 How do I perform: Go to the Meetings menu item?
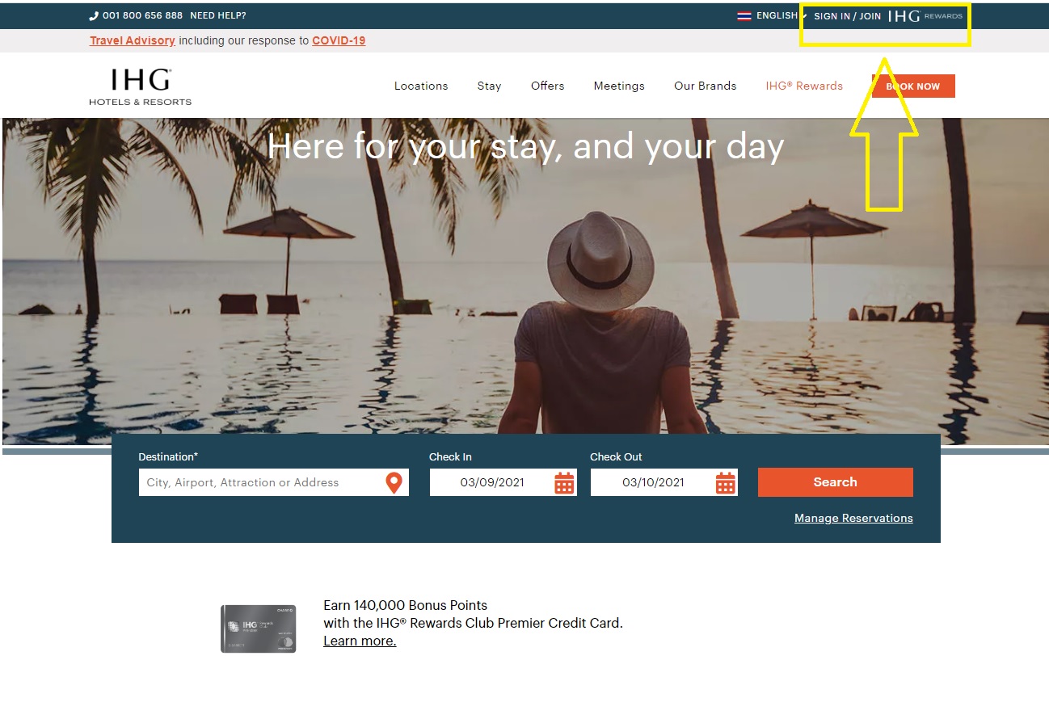pos(619,86)
